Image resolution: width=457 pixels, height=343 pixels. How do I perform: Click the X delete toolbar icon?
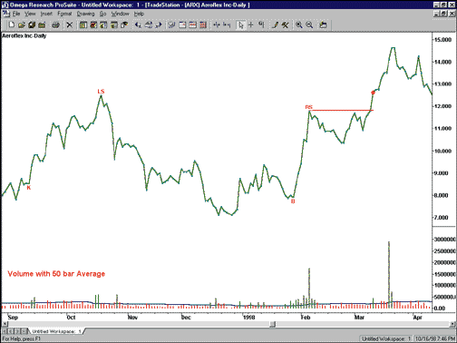click(x=70, y=24)
